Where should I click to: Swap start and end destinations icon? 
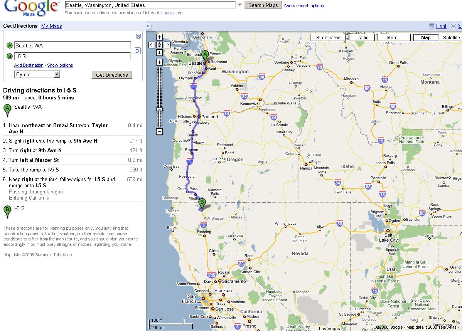(137, 51)
